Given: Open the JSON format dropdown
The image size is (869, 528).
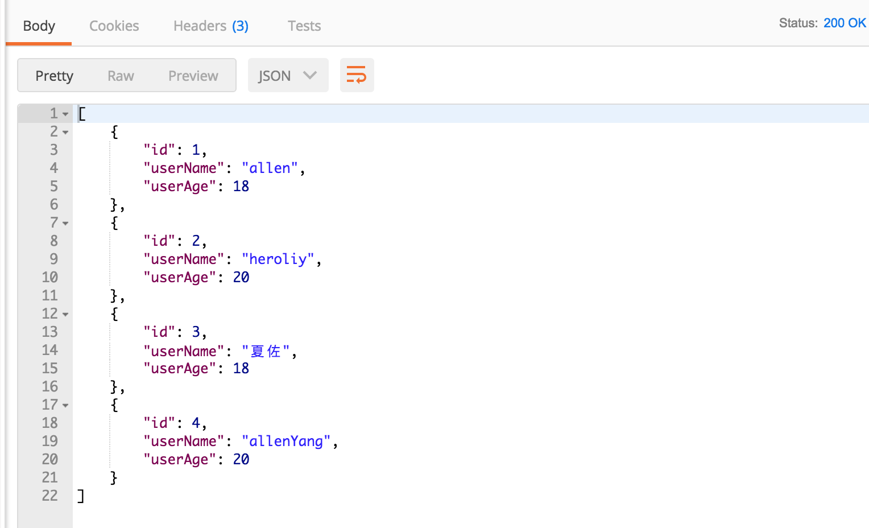Looking at the screenshot, I should 288,75.
